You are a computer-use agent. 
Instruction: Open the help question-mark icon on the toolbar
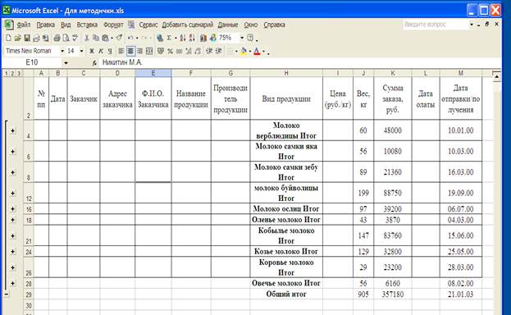[x=250, y=38]
